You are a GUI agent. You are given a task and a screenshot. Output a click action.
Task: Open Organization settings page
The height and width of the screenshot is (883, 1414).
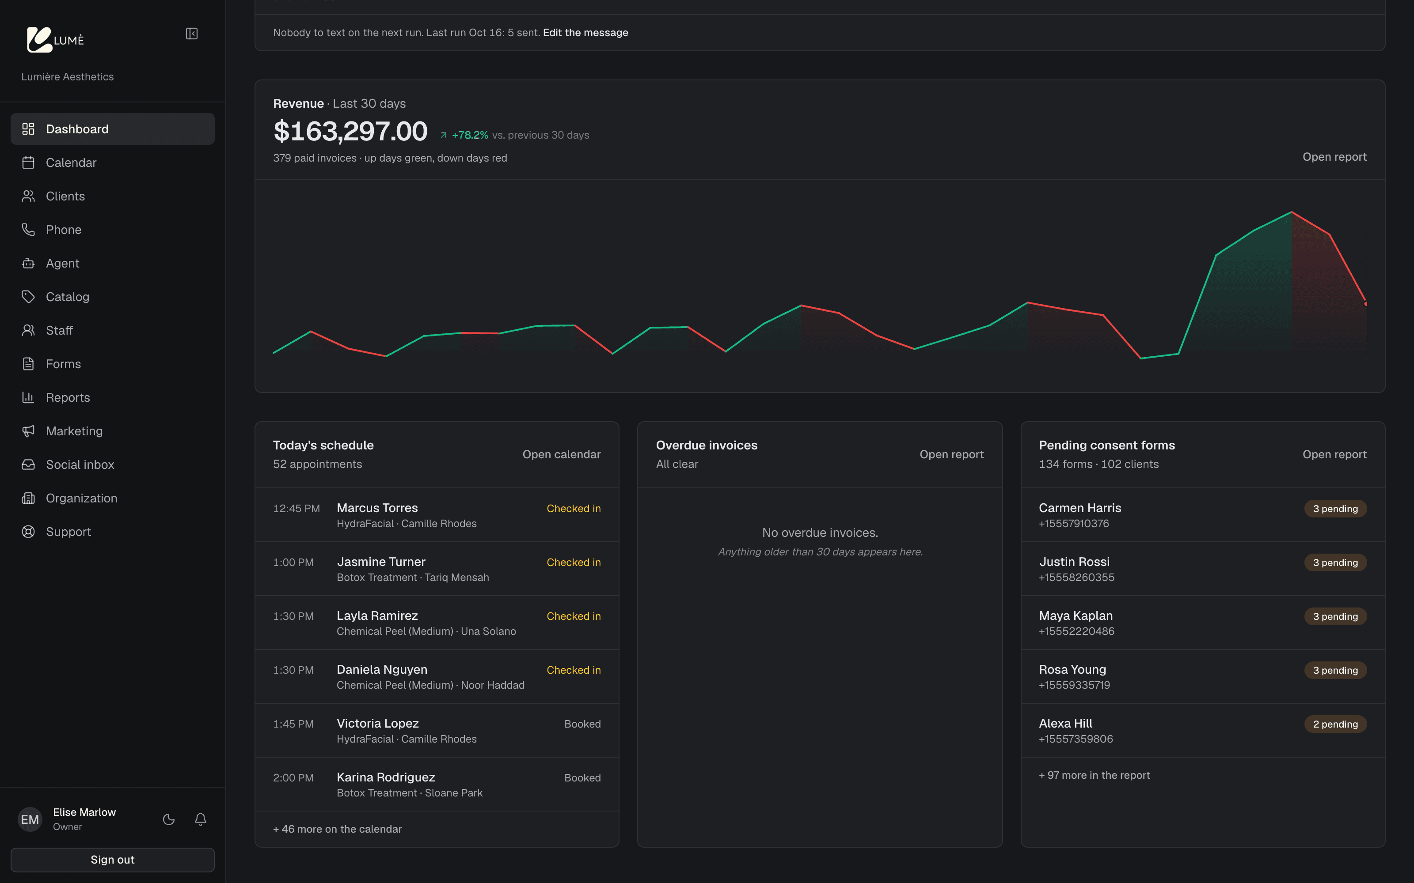[x=113, y=498]
